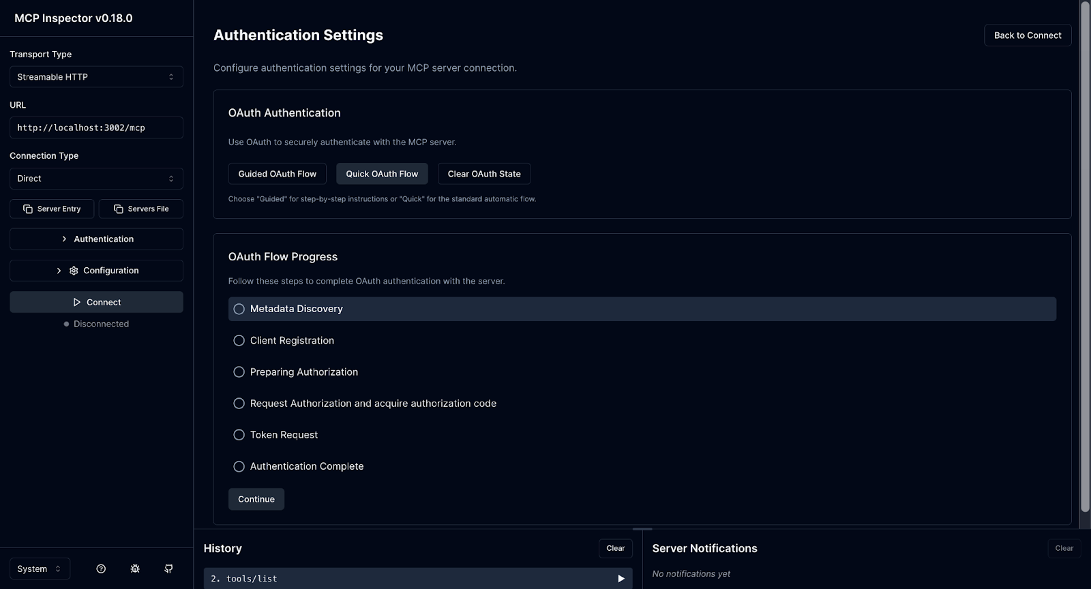Open the help question mark icon
The height and width of the screenshot is (589, 1091).
(x=101, y=569)
